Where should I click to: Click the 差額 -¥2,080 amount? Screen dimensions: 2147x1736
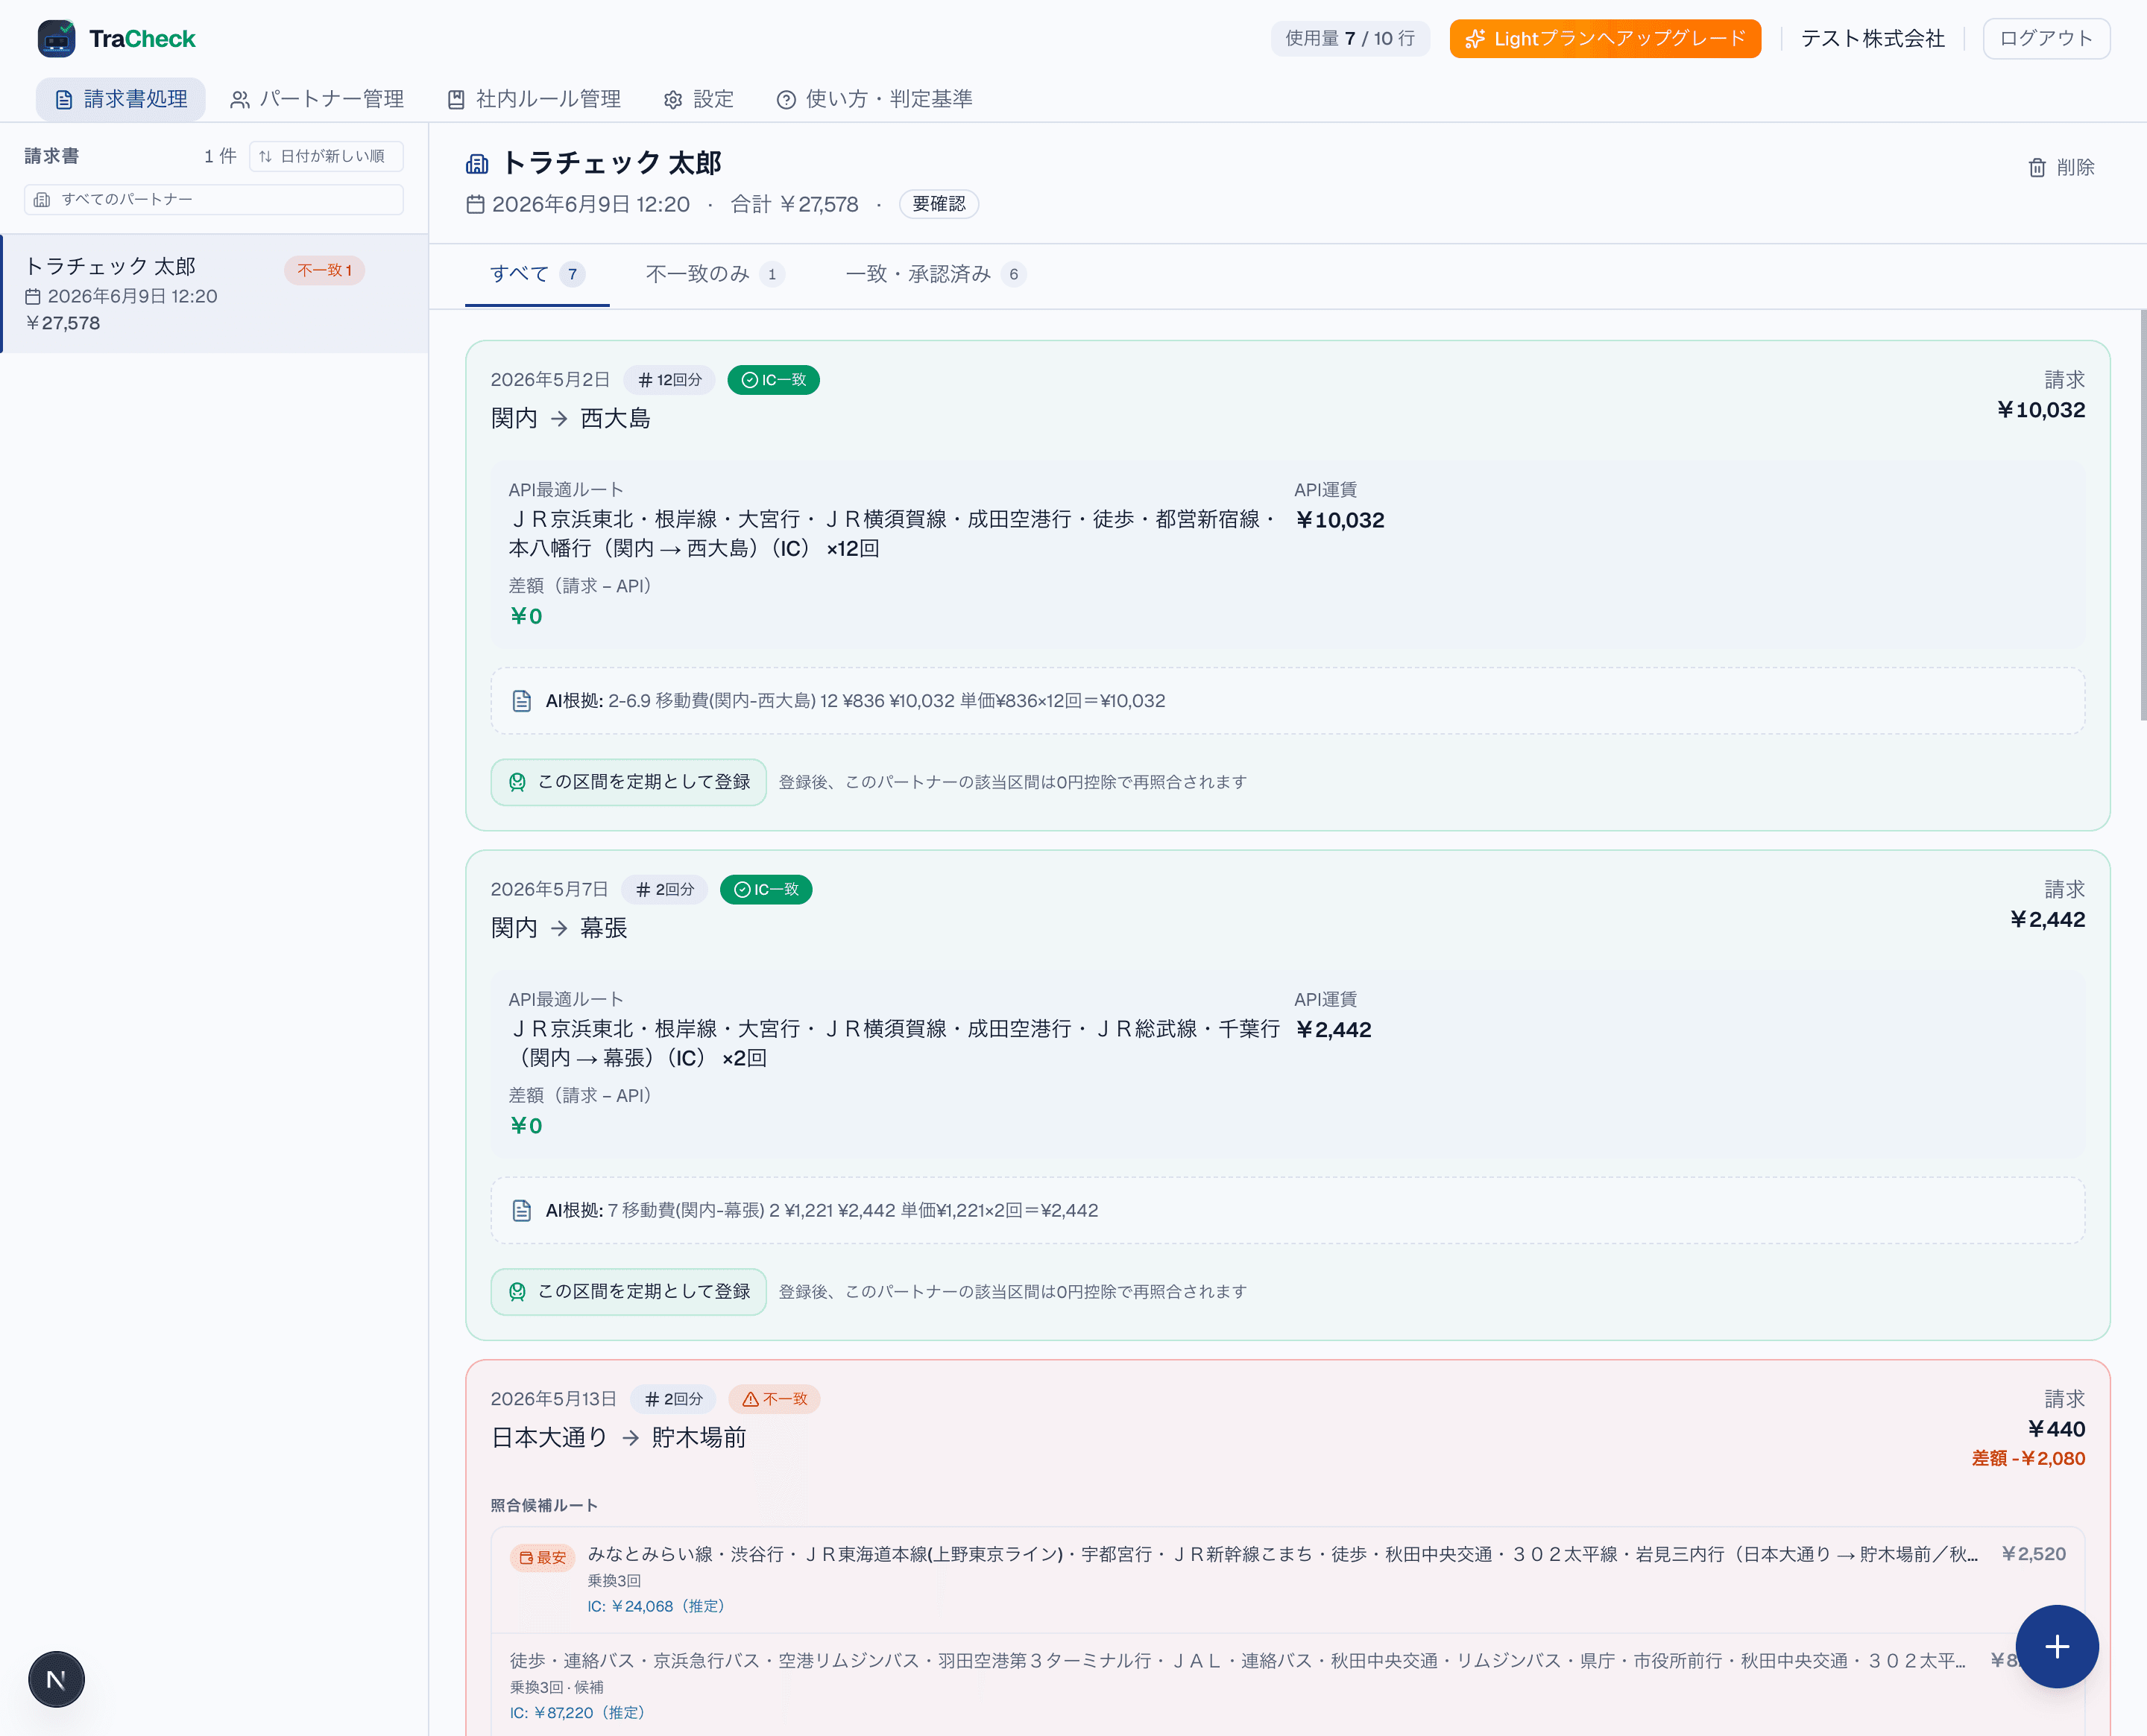[x=2028, y=1458]
